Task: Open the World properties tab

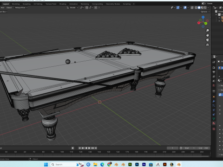Action: pyautogui.click(x=214, y=85)
